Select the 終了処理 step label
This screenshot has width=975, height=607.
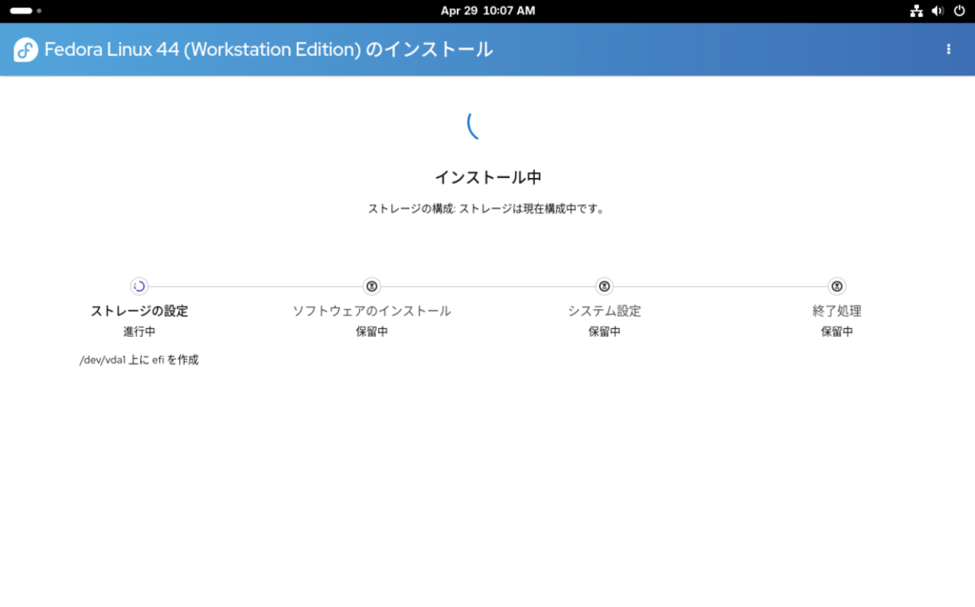tap(837, 311)
